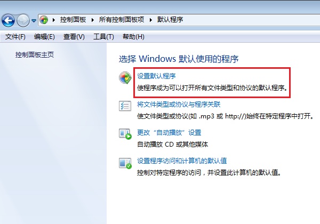Open the 文件(F) menu

[x=15, y=37]
